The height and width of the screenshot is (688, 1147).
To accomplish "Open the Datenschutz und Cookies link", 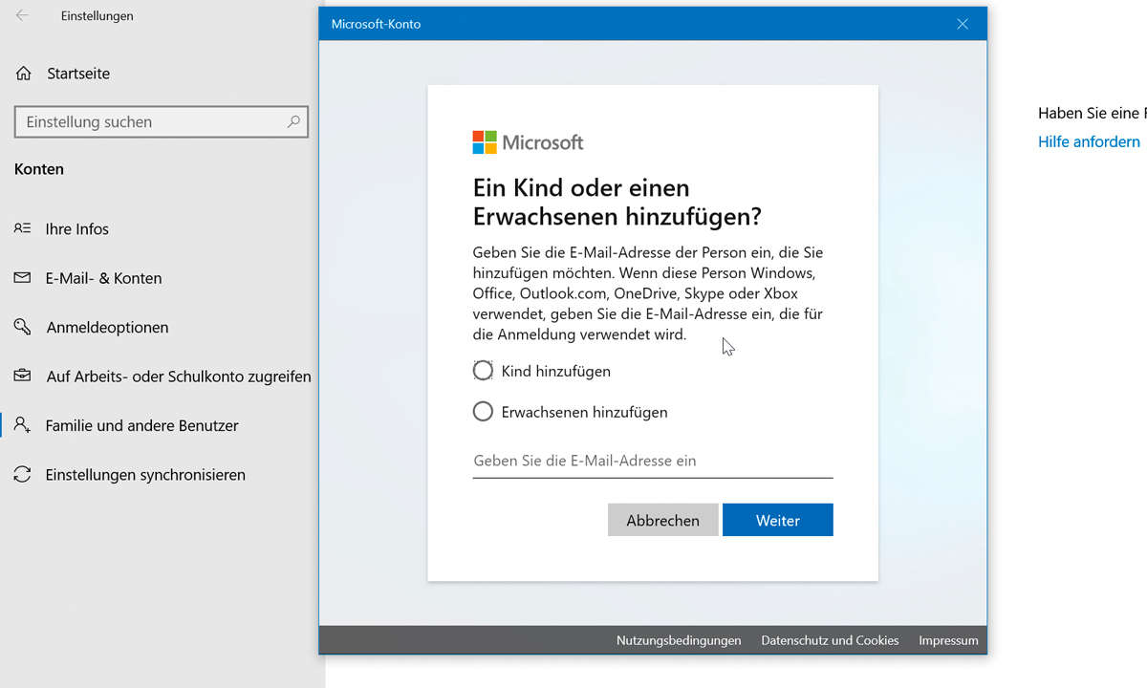I will tap(830, 640).
